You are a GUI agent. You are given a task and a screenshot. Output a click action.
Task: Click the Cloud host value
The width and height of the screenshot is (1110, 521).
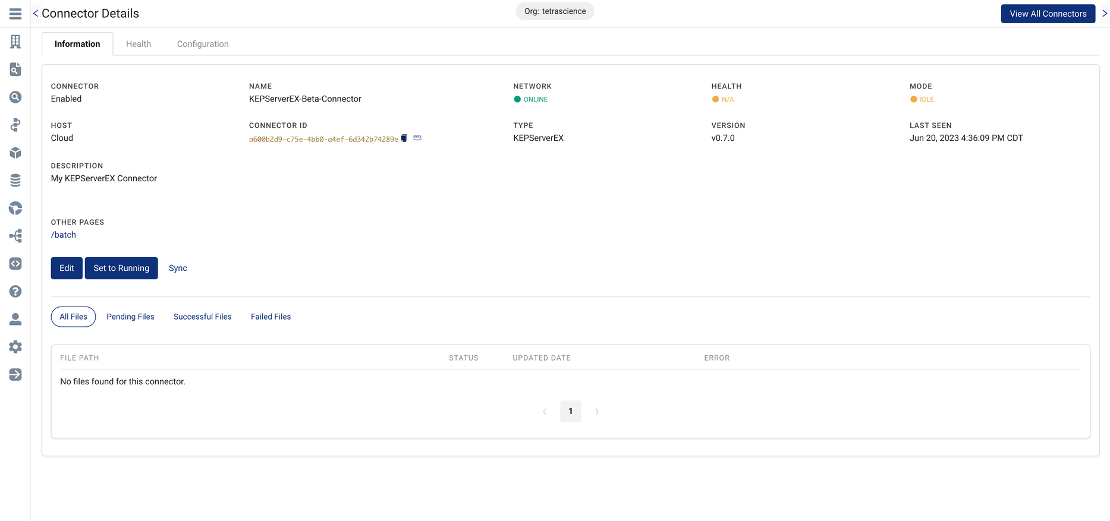pyautogui.click(x=62, y=138)
